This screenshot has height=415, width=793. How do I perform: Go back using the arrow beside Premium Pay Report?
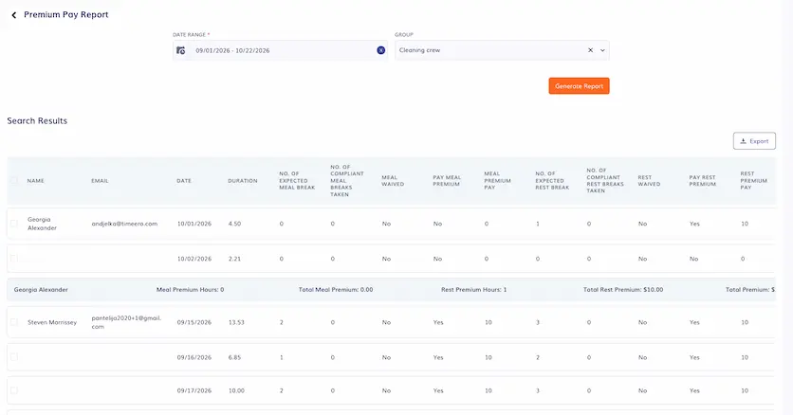[x=13, y=15]
